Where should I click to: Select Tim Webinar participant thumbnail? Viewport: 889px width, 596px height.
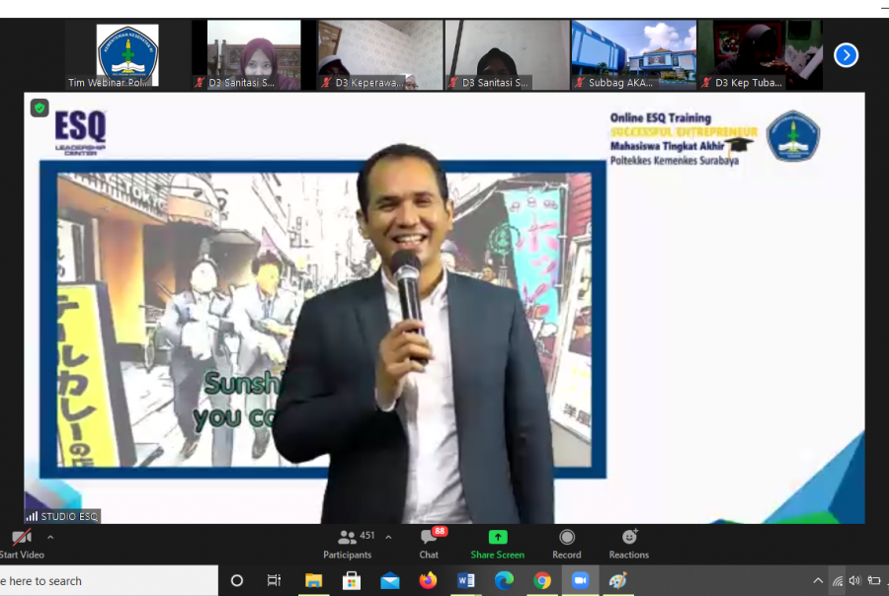point(126,55)
